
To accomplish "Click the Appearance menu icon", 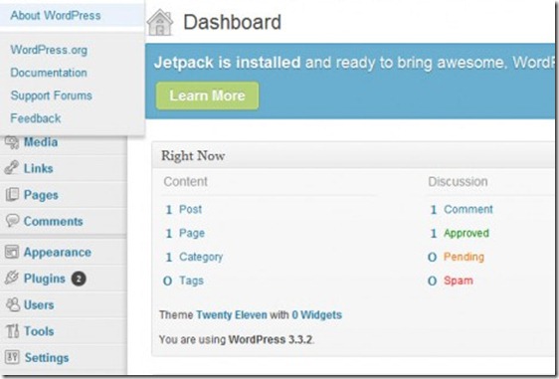I will tap(12, 252).
